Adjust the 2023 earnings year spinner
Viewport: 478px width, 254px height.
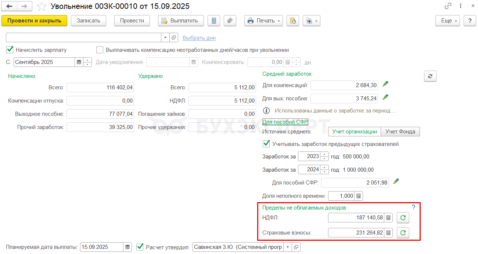pyautogui.click(x=324, y=156)
